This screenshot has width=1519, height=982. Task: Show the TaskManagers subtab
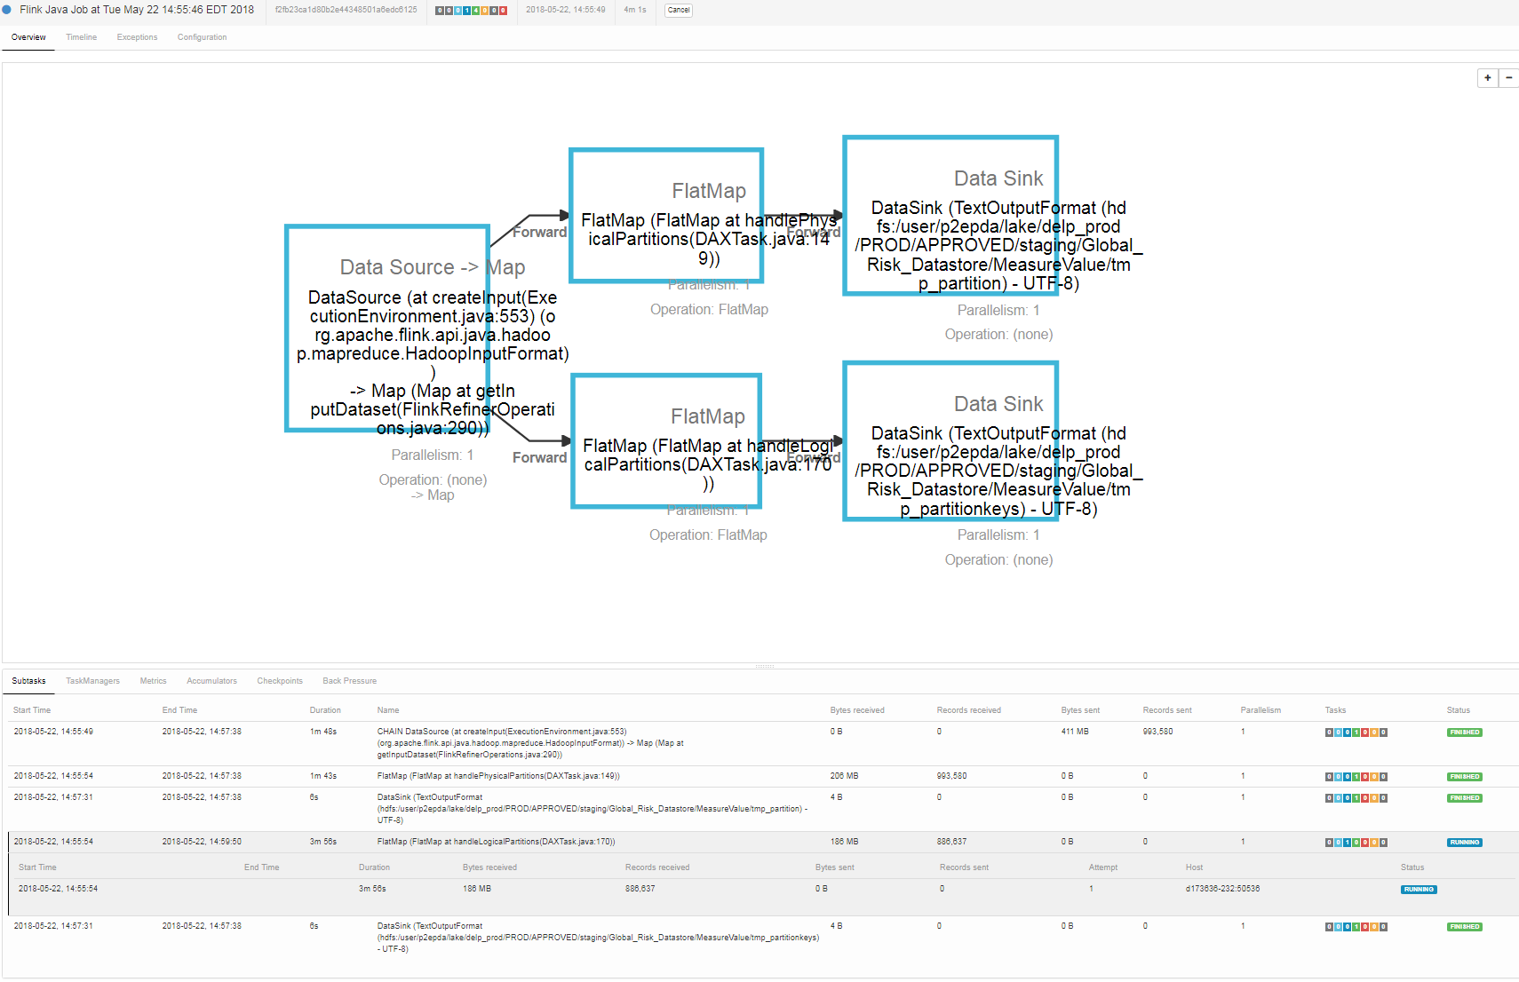click(92, 681)
